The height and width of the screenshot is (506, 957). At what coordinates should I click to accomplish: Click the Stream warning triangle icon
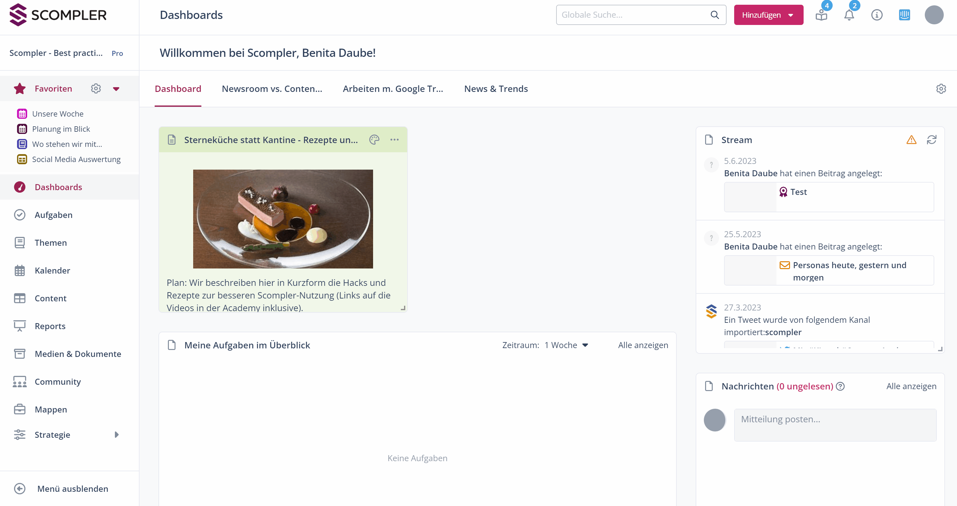pyautogui.click(x=911, y=140)
